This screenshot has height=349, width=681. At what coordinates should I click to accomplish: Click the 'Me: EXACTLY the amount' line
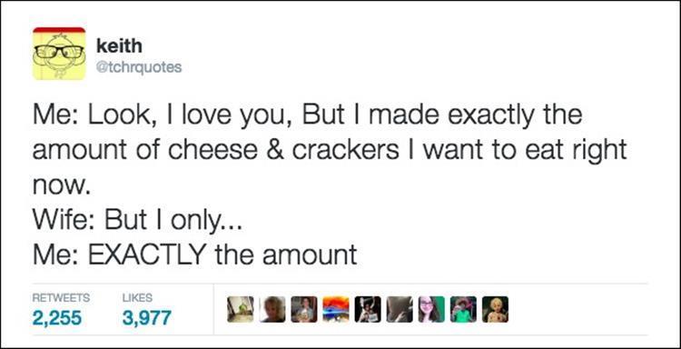194,255
